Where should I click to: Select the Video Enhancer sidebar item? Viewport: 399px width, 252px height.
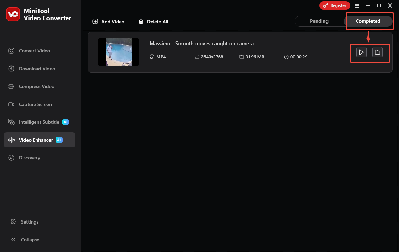pyautogui.click(x=40, y=140)
